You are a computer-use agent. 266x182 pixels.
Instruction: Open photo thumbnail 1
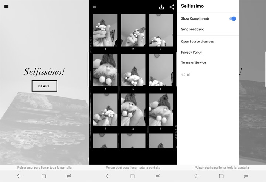[x=105, y=30]
